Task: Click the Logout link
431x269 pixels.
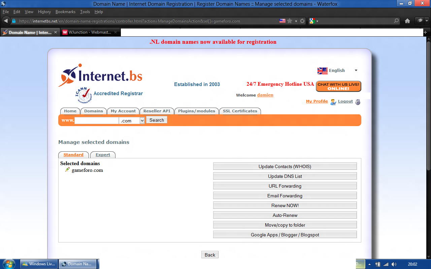Action: 345,101
